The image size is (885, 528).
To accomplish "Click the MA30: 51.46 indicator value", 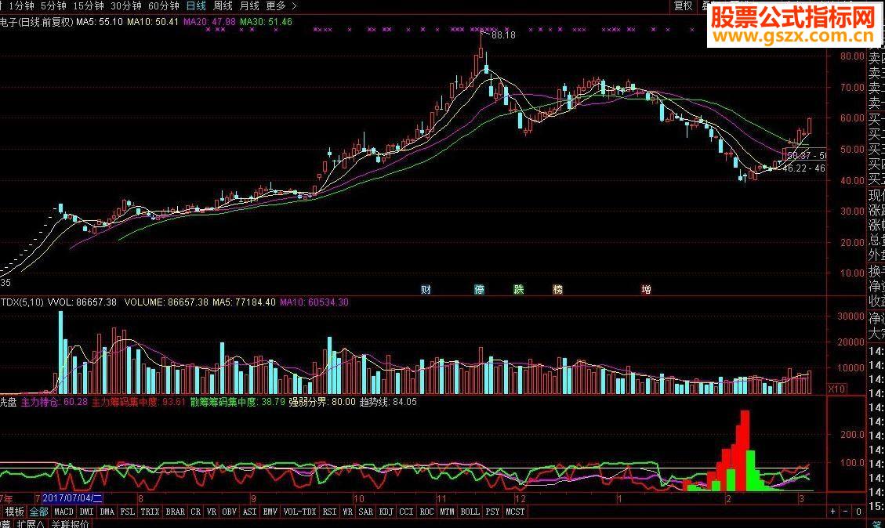I will (266, 21).
